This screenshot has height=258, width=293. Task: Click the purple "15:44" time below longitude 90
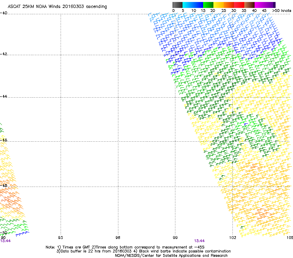coord(5,241)
